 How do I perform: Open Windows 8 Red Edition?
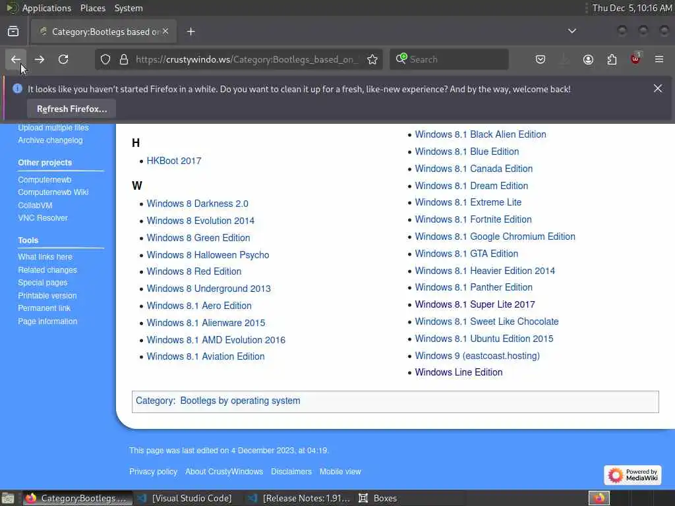194,271
